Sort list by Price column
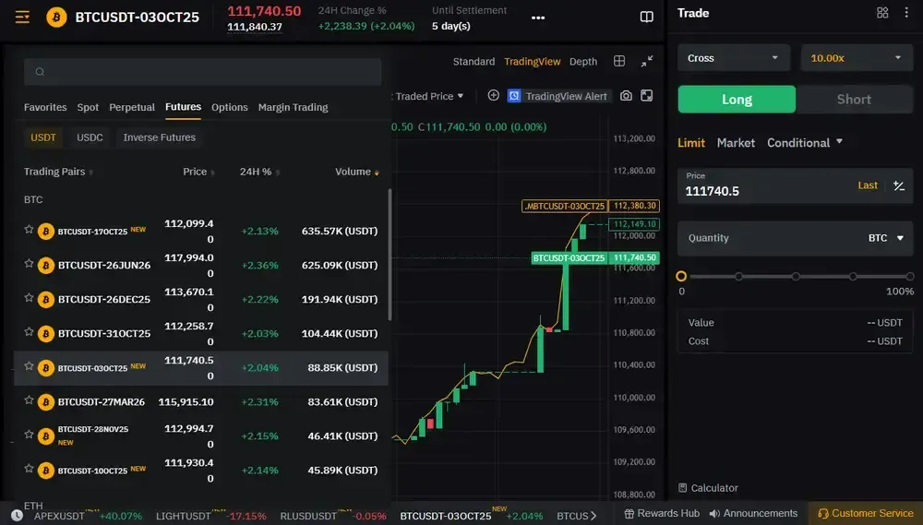The height and width of the screenshot is (525, 923). 199,172
